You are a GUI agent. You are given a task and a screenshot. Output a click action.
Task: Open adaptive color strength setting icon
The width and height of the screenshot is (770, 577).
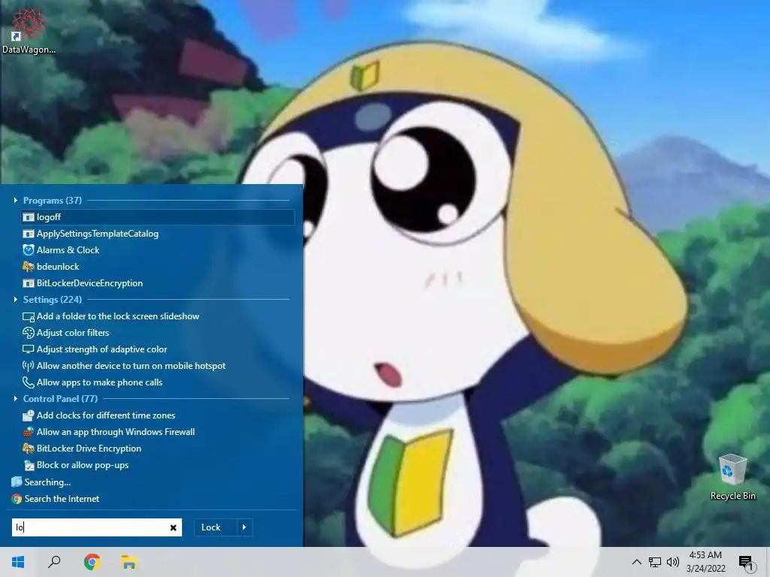point(29,349)
